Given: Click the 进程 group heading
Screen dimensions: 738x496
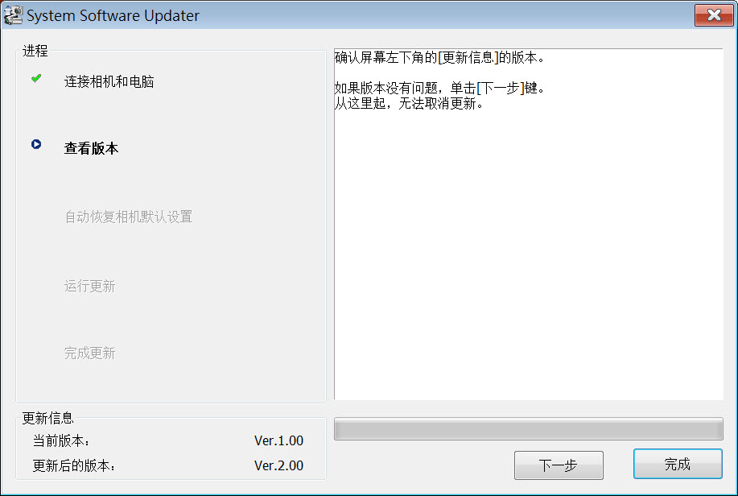Looking at the screenshot, I should click(35, 51).
